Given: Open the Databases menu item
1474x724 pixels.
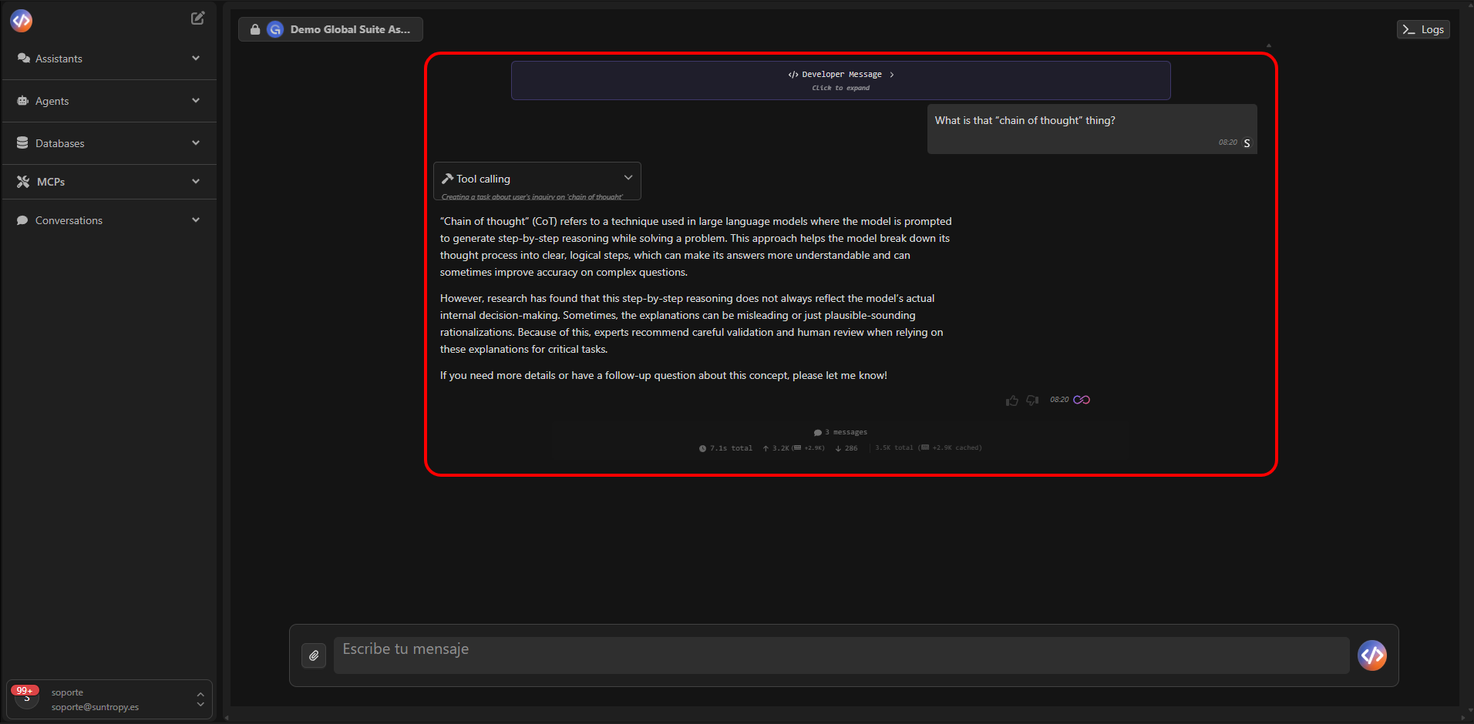Looking at the screenshot, I should pos(109,143).
